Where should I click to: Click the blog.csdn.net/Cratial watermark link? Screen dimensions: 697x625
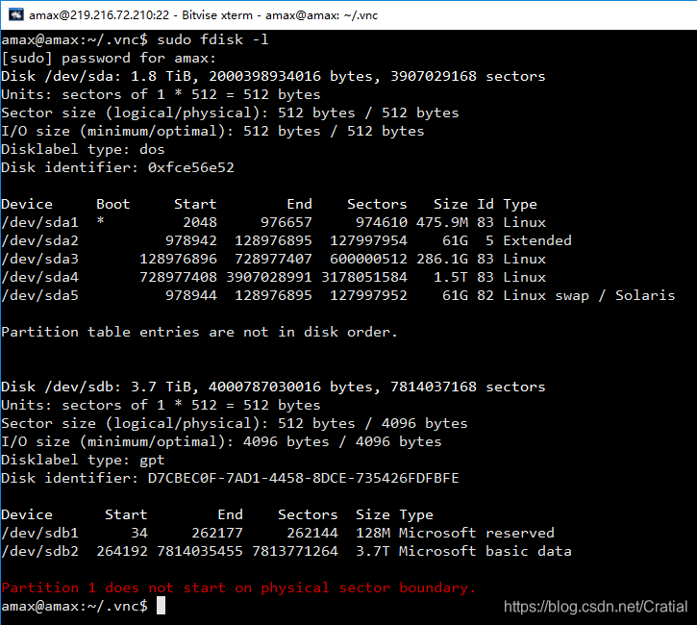pos(595,607)
